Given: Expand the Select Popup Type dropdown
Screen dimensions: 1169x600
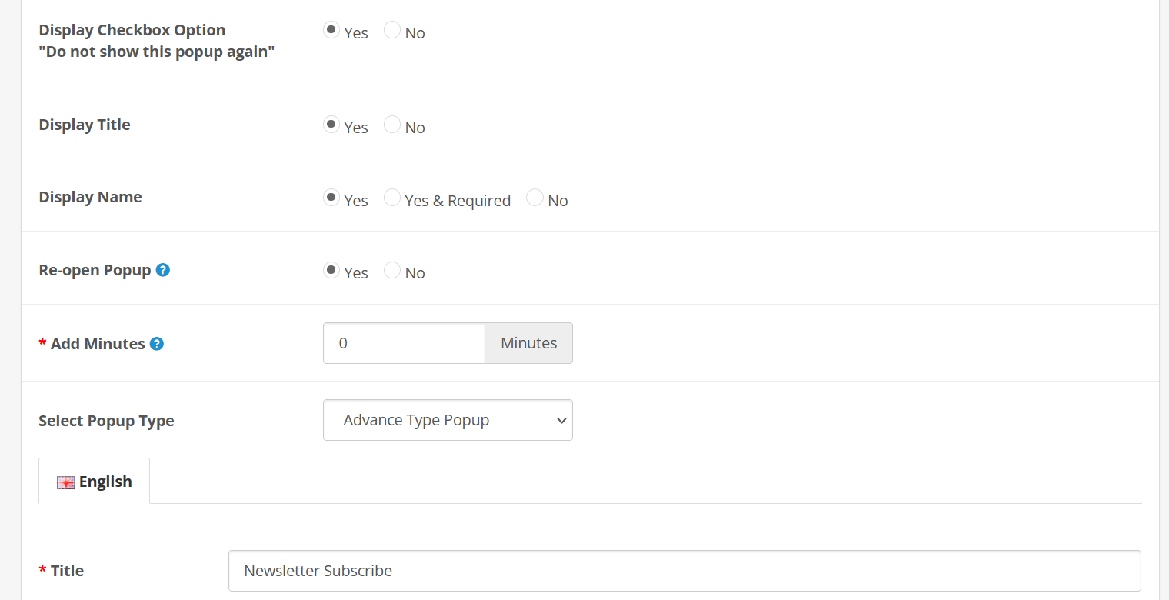Looking at the screenshot, I should tap(448, 420).
